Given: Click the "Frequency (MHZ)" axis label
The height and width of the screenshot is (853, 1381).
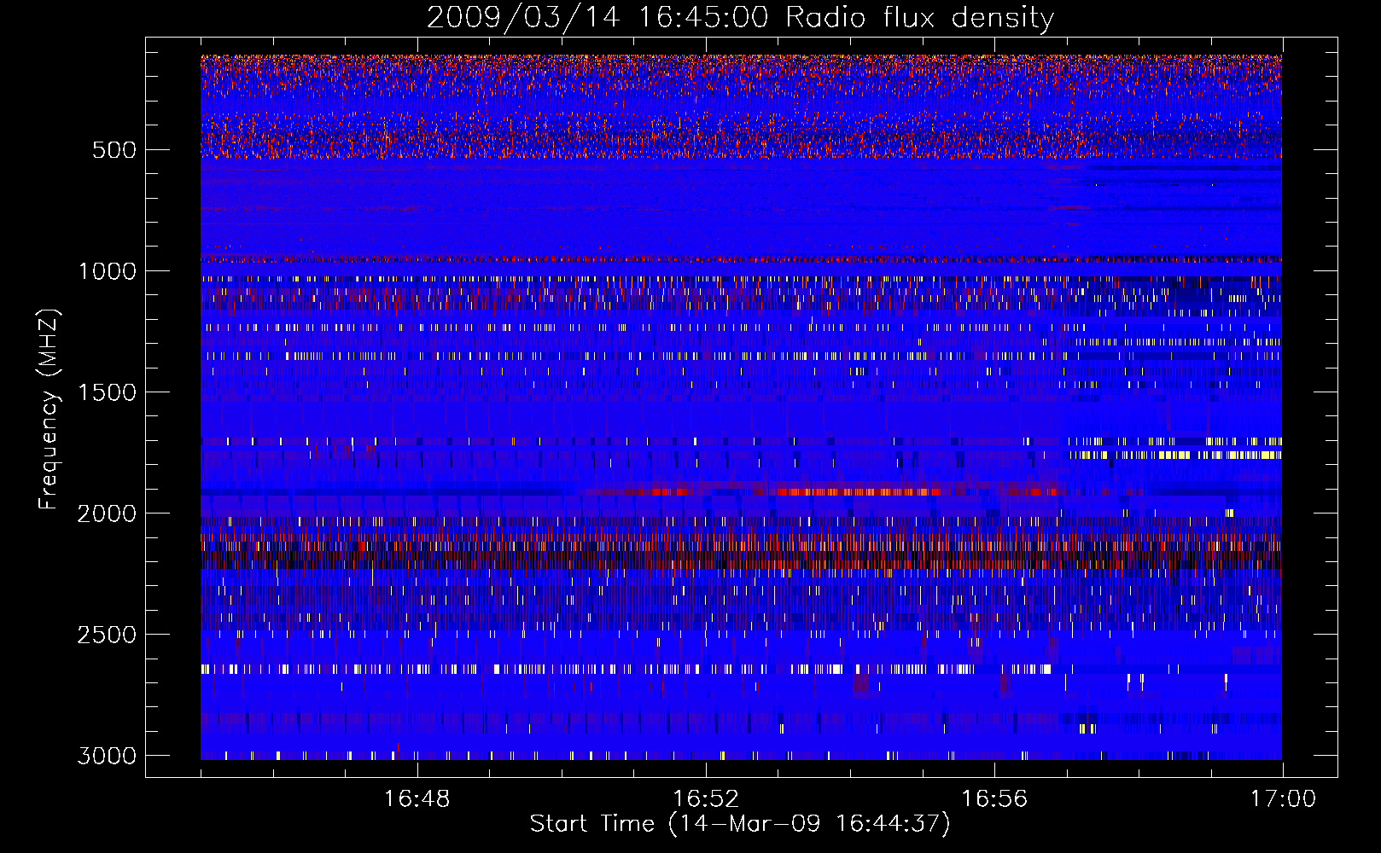Looking at the screenshot, I should tap(49, 409).
